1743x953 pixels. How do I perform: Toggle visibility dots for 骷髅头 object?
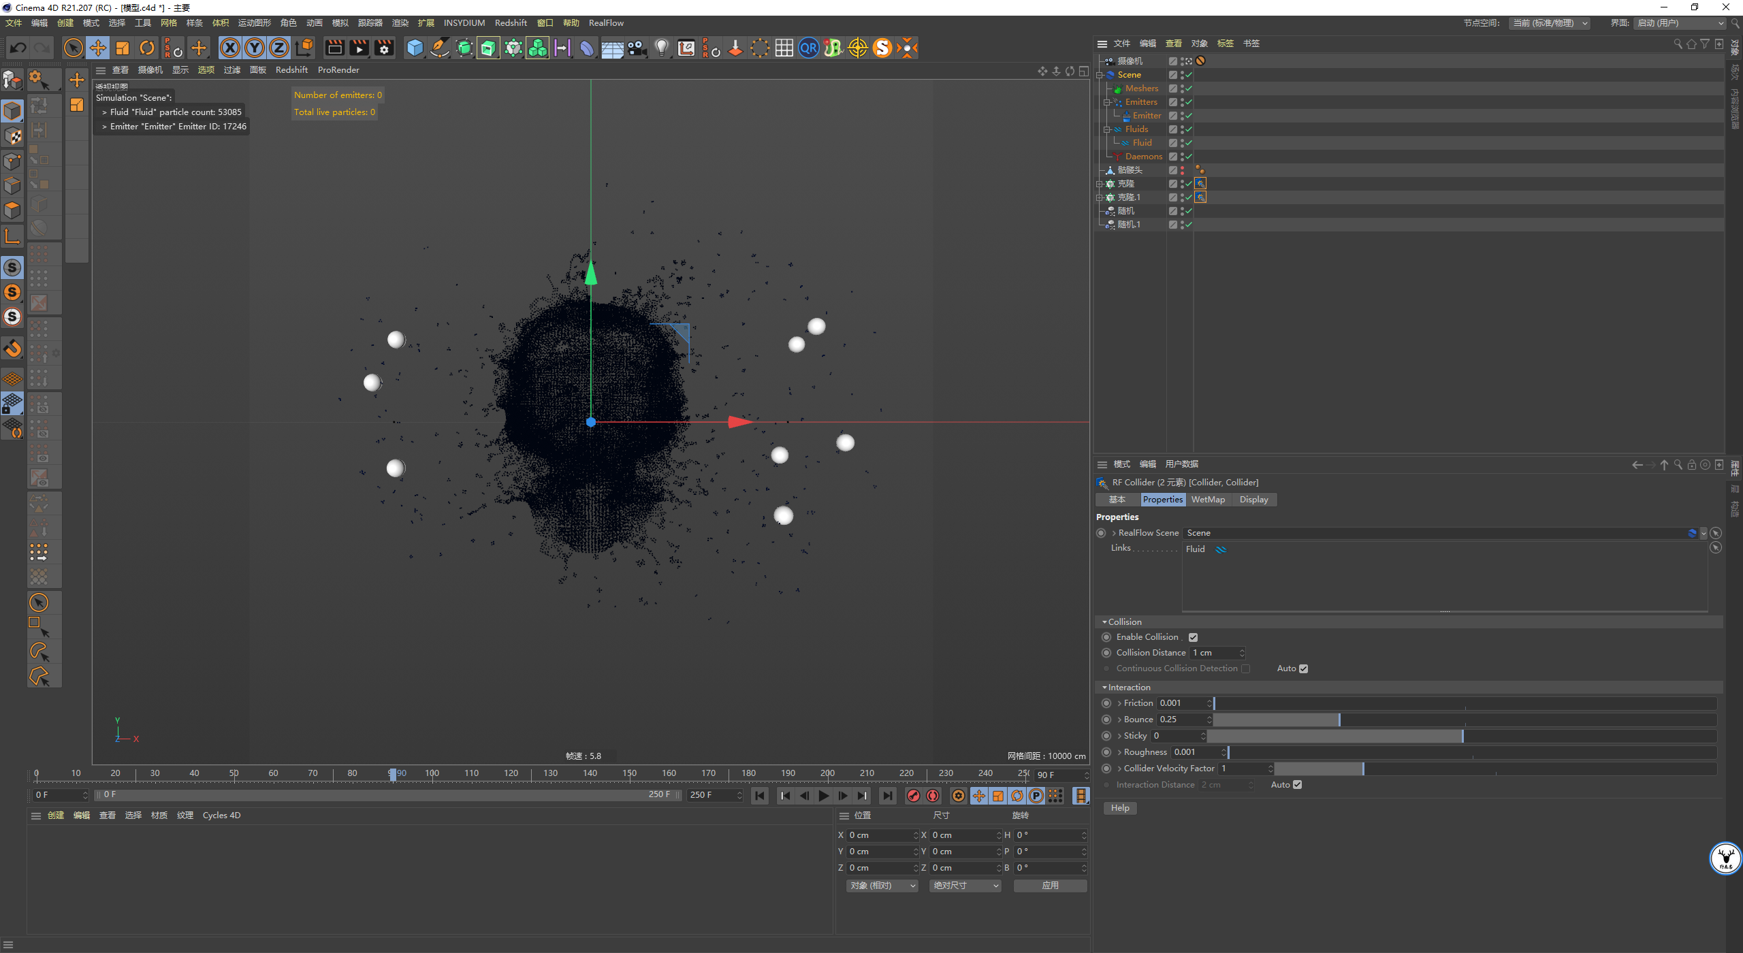pyautogui.click(x=1182, y=170)
